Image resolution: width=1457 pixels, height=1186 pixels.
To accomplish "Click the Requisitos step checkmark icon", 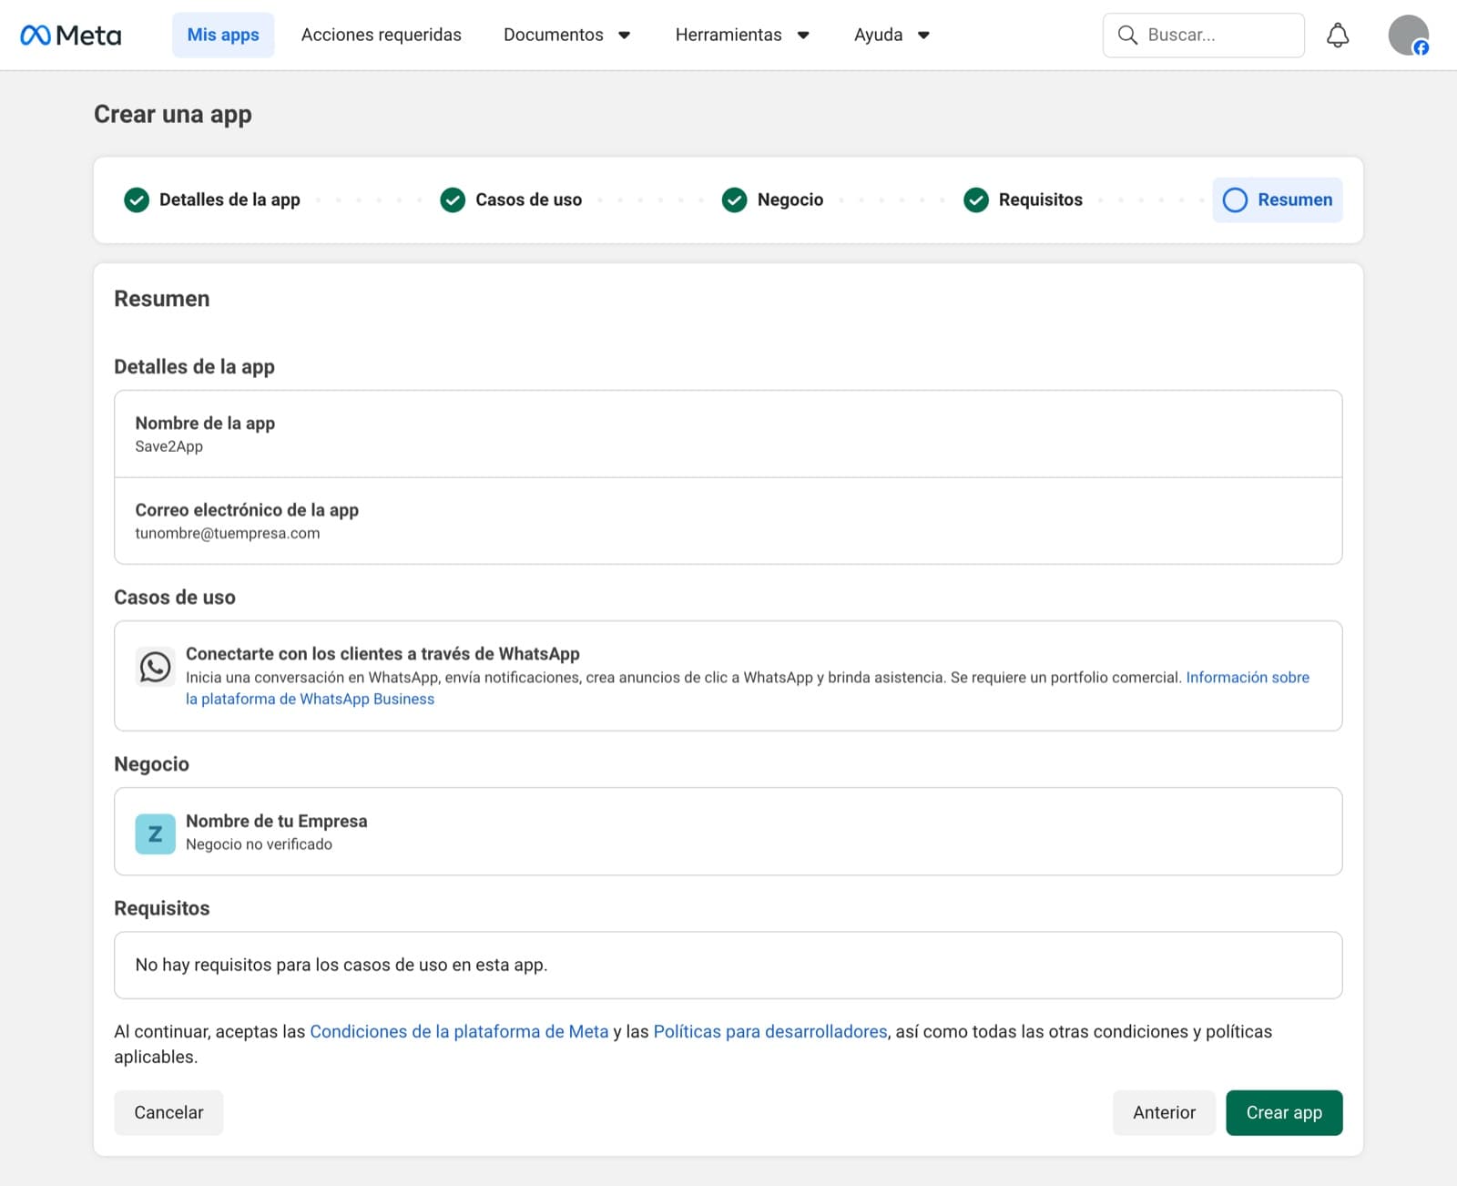I will tap(976, 199).
